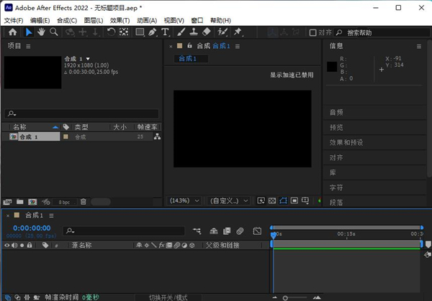
Task: Enable the 对齐 snapping checkbox
Action: (x=312, y=32)
